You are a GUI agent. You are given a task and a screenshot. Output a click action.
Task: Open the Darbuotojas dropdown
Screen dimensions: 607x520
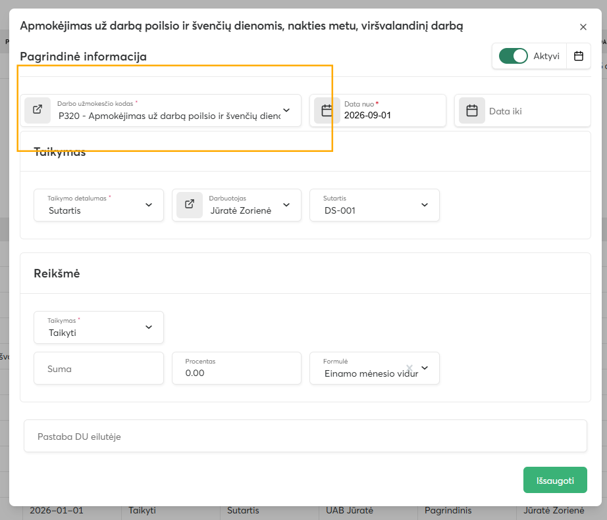286,205
